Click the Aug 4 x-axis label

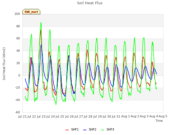tap(154, 116)
